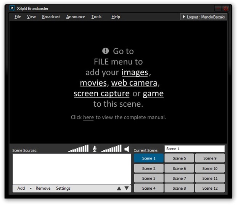Switch to Scene 10
Screen dimensions: 238x205
pyautogui.click(x=210, y=168)
